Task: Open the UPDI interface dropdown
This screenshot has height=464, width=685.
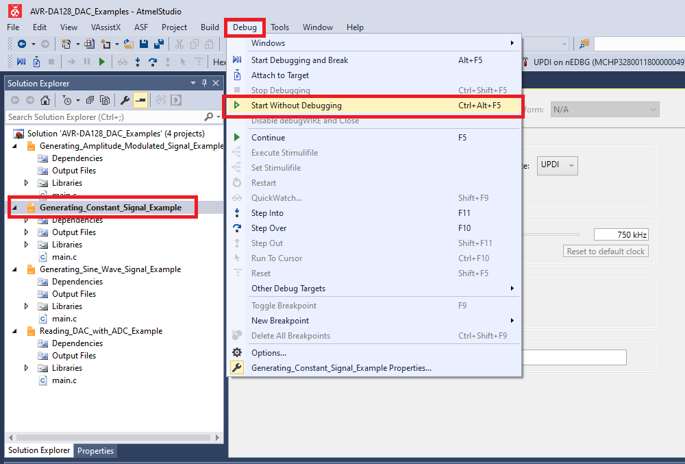Action: click(x=557, y=165)
